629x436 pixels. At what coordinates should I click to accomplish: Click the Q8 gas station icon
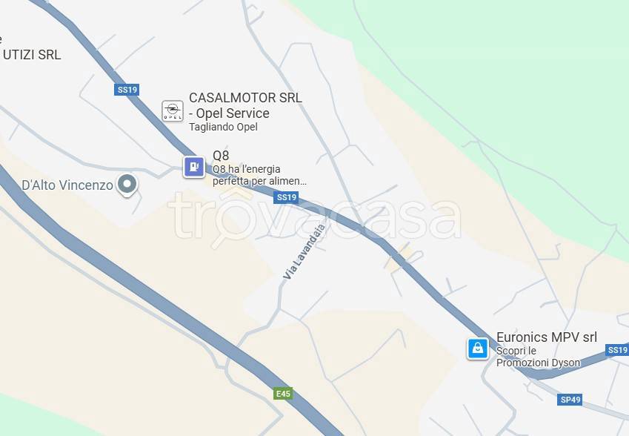pyautogui.click(x=194, y=167)
